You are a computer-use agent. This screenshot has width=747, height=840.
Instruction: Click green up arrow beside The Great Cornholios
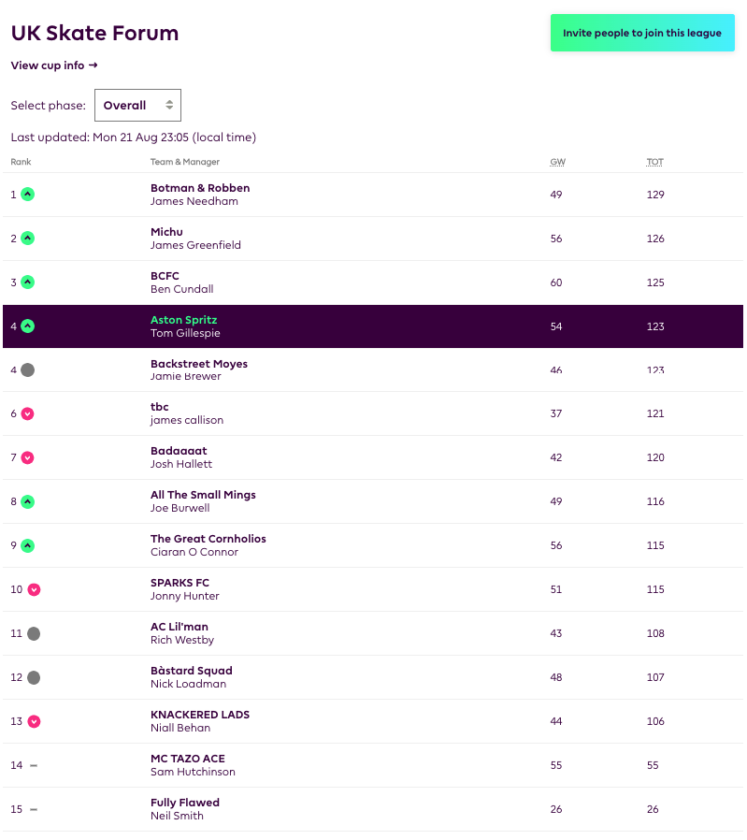tap(28, 545)
